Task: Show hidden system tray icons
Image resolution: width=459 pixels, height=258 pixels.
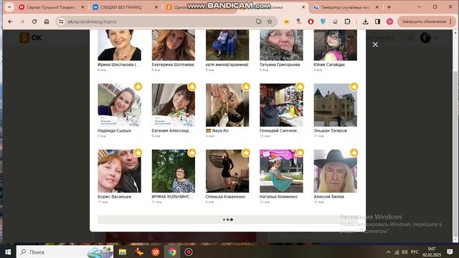Action: tap(388, 252)
